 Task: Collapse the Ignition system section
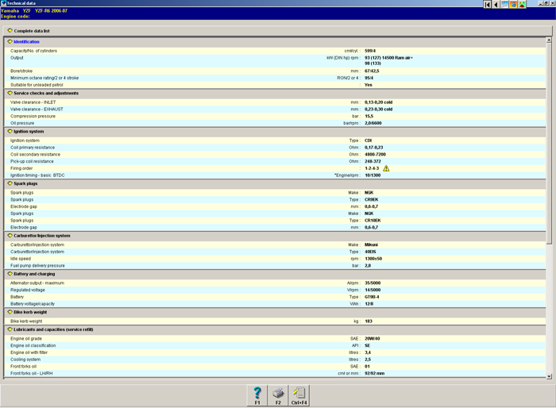(10, 132)
